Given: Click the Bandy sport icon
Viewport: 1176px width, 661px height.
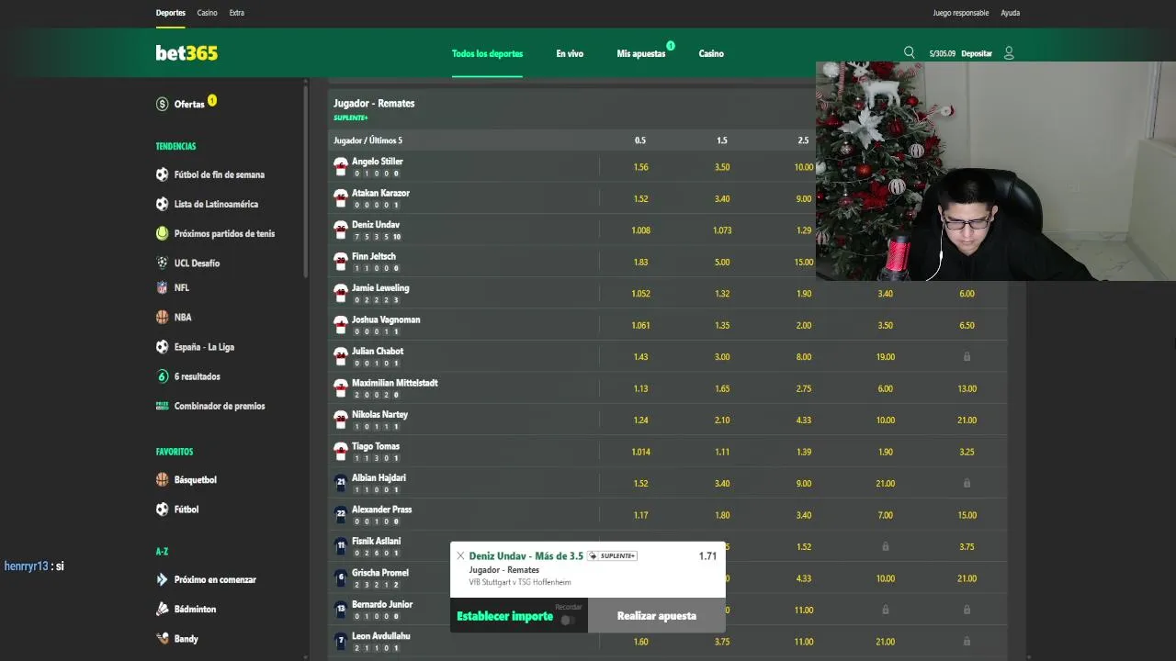Looking at the screenshot, I should [163, 638].
